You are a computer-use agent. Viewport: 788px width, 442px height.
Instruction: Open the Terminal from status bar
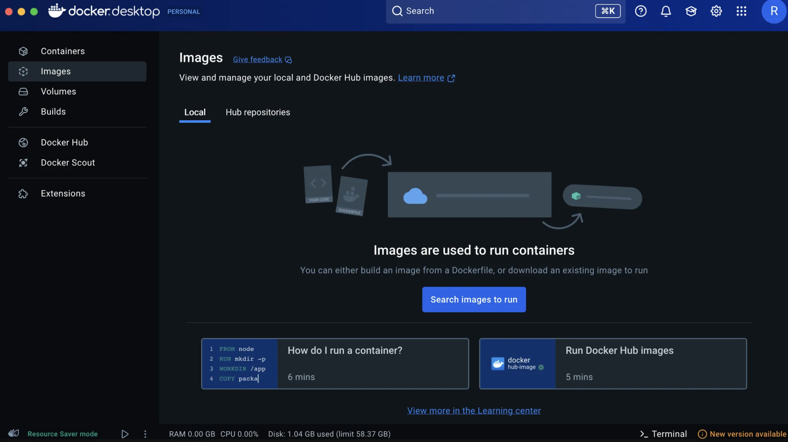point(663,434)
